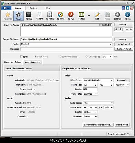This screenshot has height=143, width=135.
Task: Click the output video Bitrate N/A field
Action: pyautogui.click(x=90, y=89)
